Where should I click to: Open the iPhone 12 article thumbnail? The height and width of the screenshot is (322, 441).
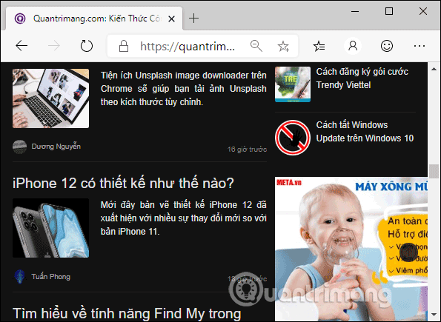click(x=50, y=228)
